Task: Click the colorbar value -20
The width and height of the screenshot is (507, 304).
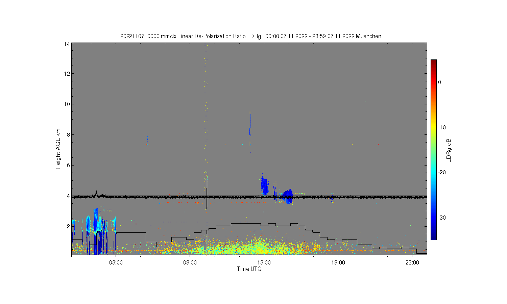Action: tap(442, 172)
